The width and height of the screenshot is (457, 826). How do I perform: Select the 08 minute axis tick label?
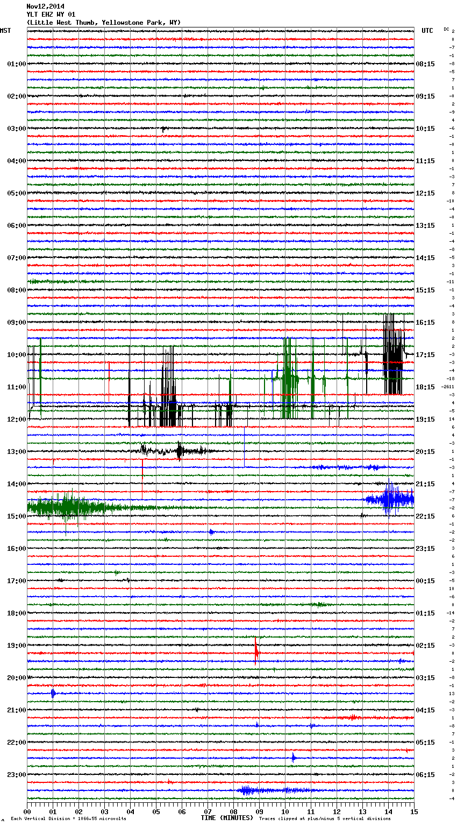234,812
